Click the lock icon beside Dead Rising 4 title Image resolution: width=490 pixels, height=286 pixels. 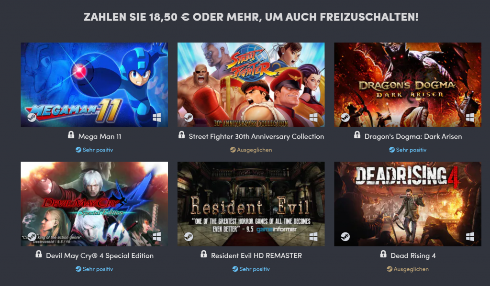383,254
